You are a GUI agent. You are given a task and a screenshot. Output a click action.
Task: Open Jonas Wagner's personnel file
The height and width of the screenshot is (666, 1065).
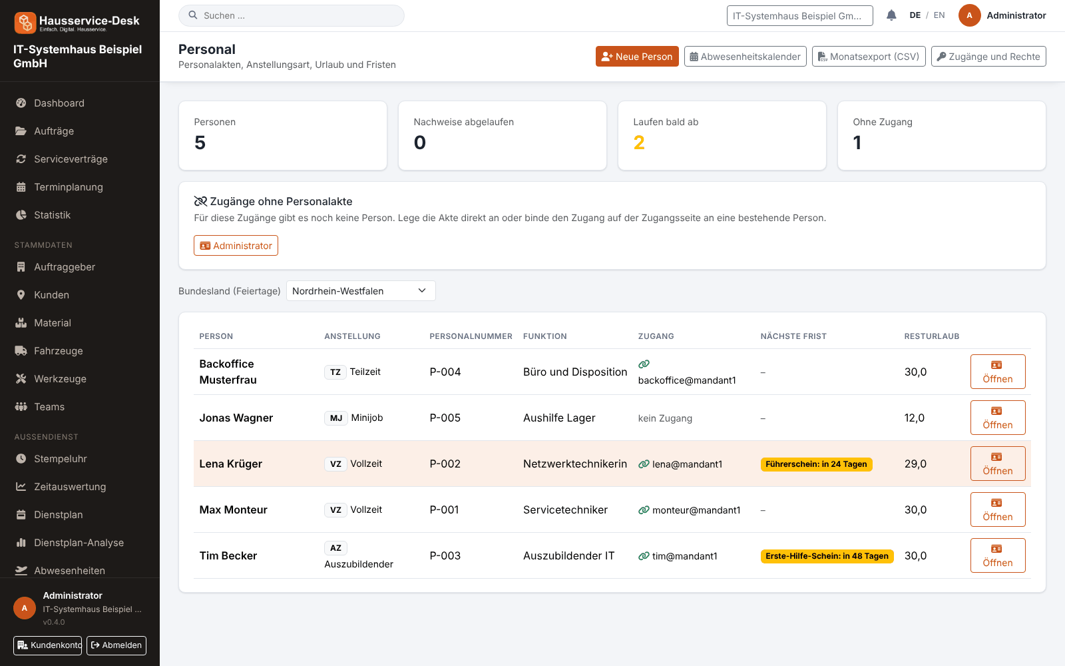(998, 418)
